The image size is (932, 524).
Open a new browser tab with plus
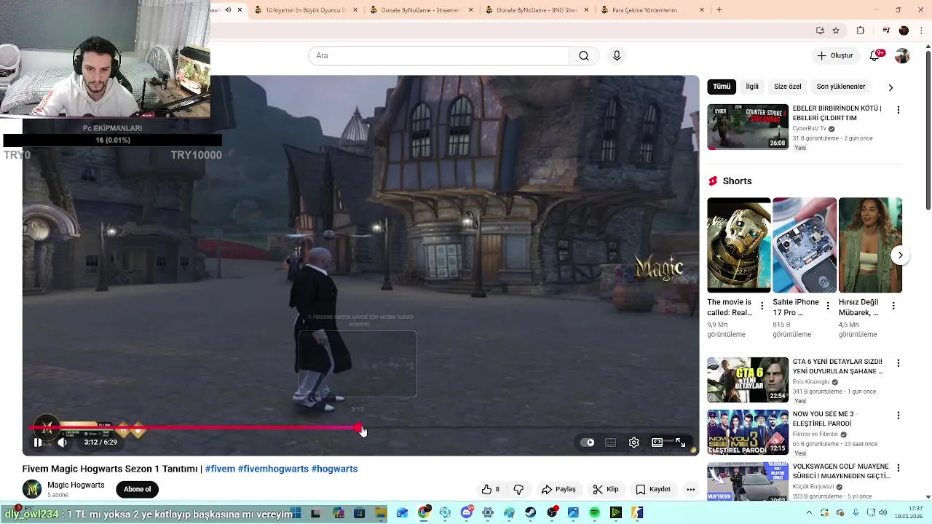(719, 10)
